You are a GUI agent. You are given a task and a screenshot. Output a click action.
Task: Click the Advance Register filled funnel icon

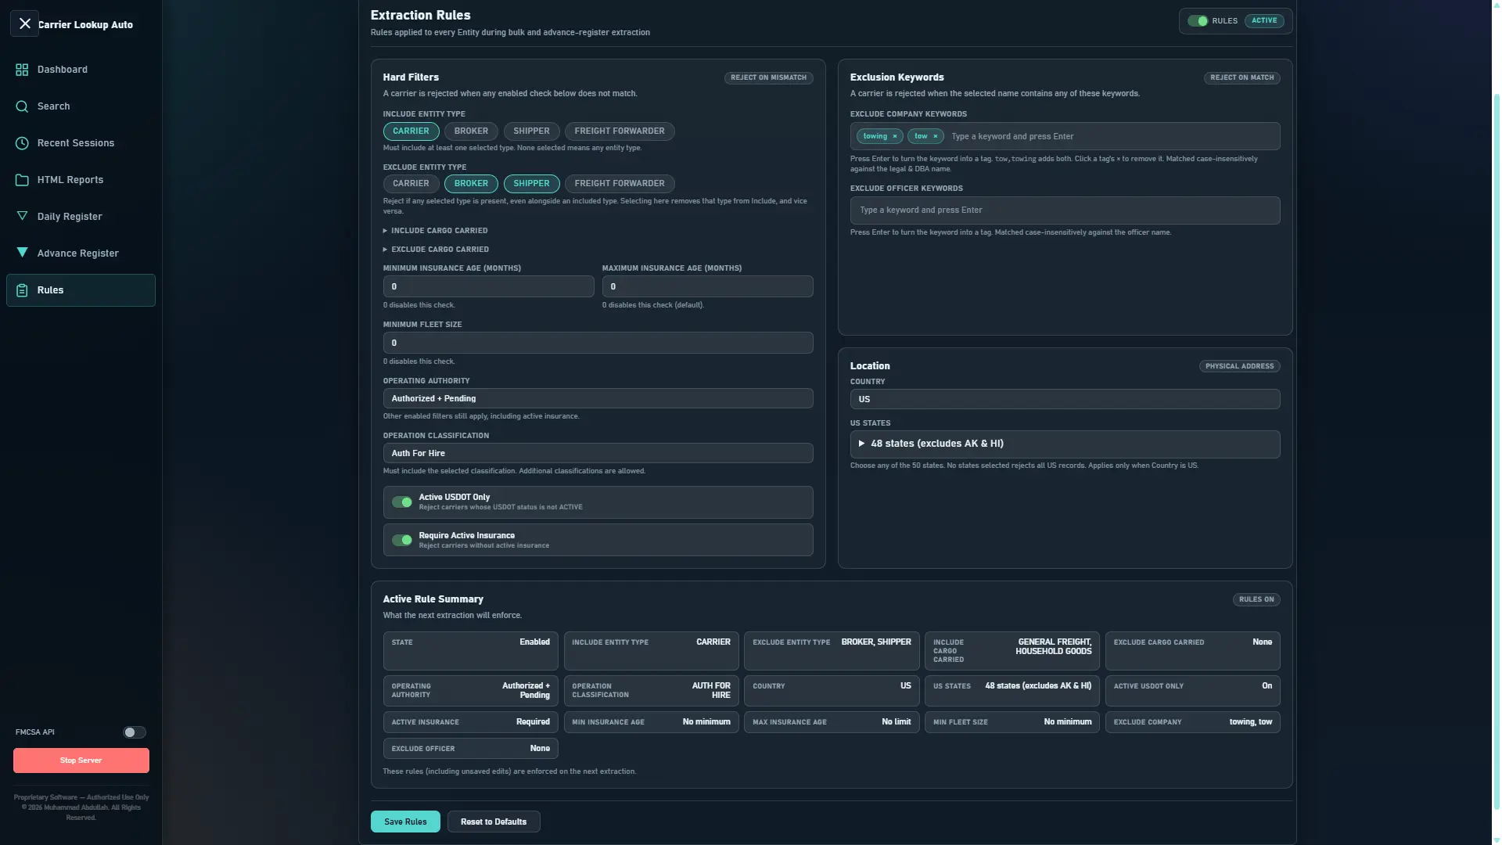tap(22, 253)
